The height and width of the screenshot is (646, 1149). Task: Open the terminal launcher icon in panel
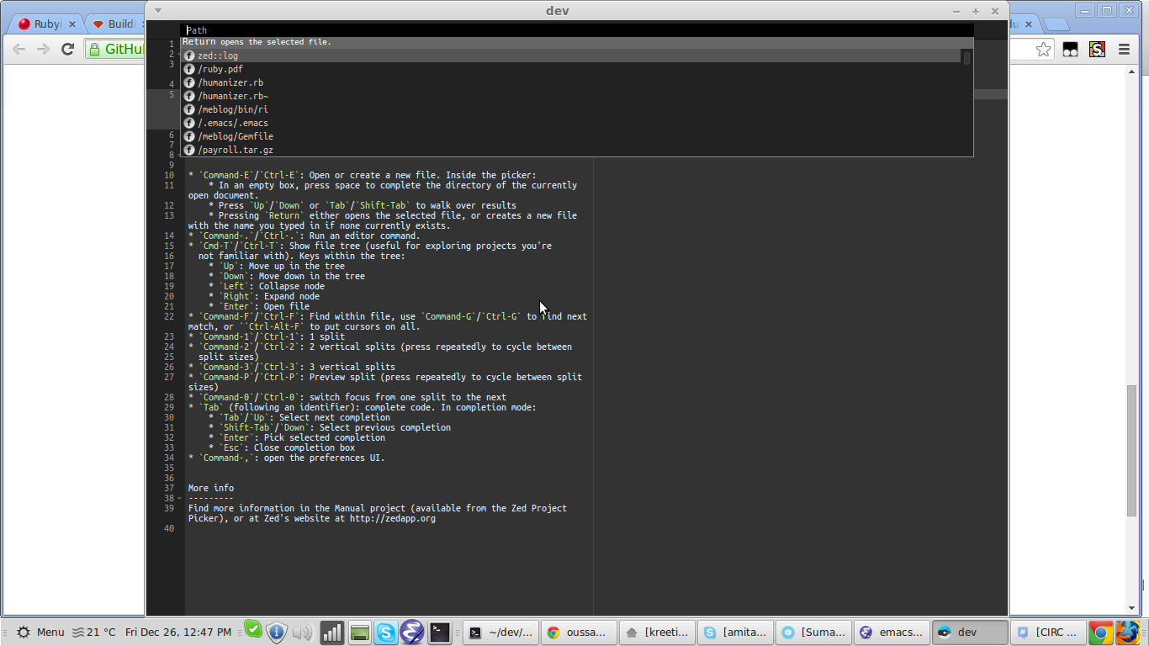(440, 633)
